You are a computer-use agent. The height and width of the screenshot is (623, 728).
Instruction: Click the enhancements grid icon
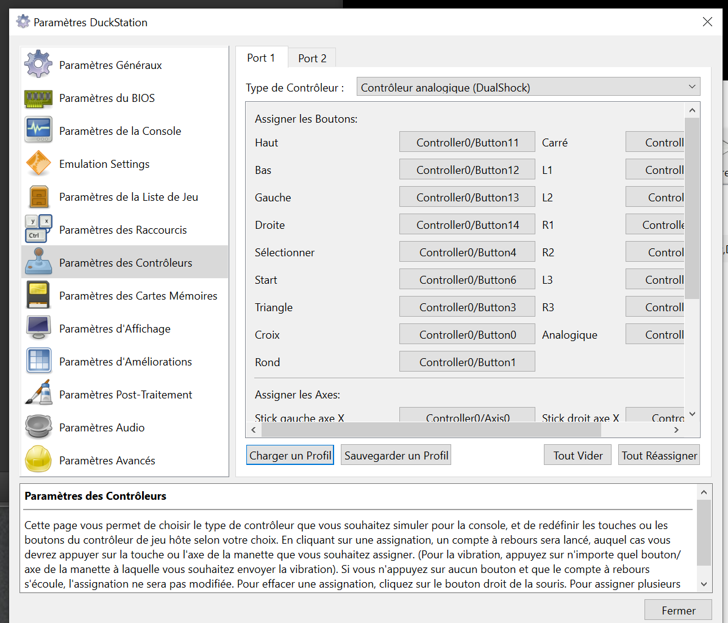[38, 361]
